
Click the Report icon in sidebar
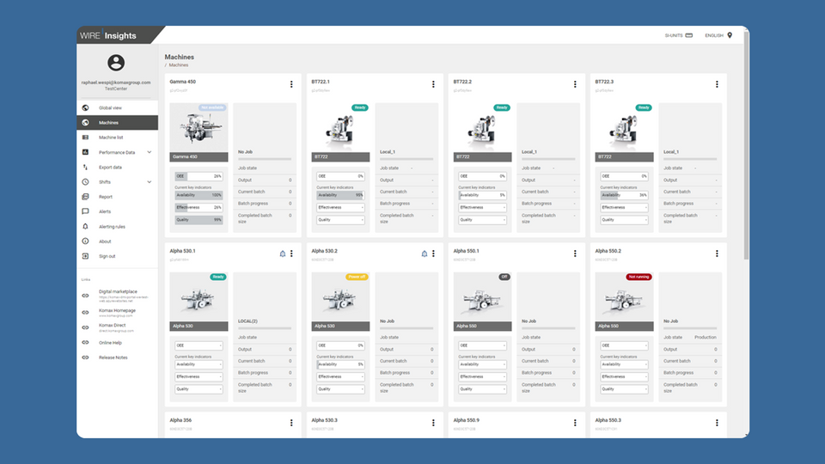85,197
